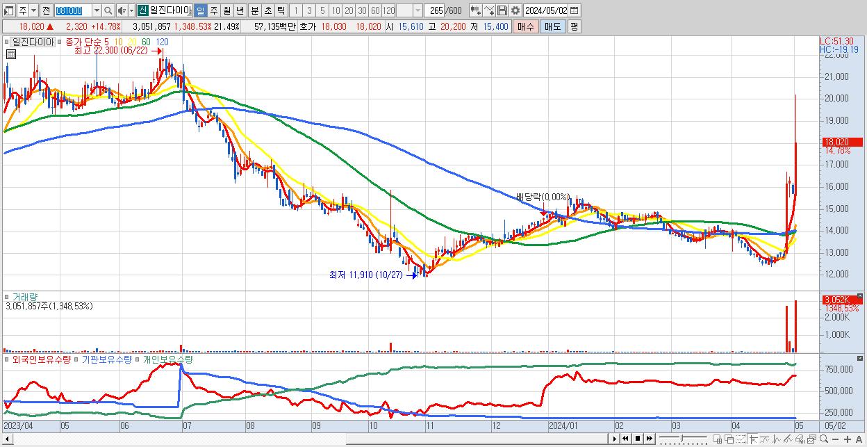Click the date field 2024/05/02
The height and width of the screenshot is (447, 867).
[x=545, y=10]
